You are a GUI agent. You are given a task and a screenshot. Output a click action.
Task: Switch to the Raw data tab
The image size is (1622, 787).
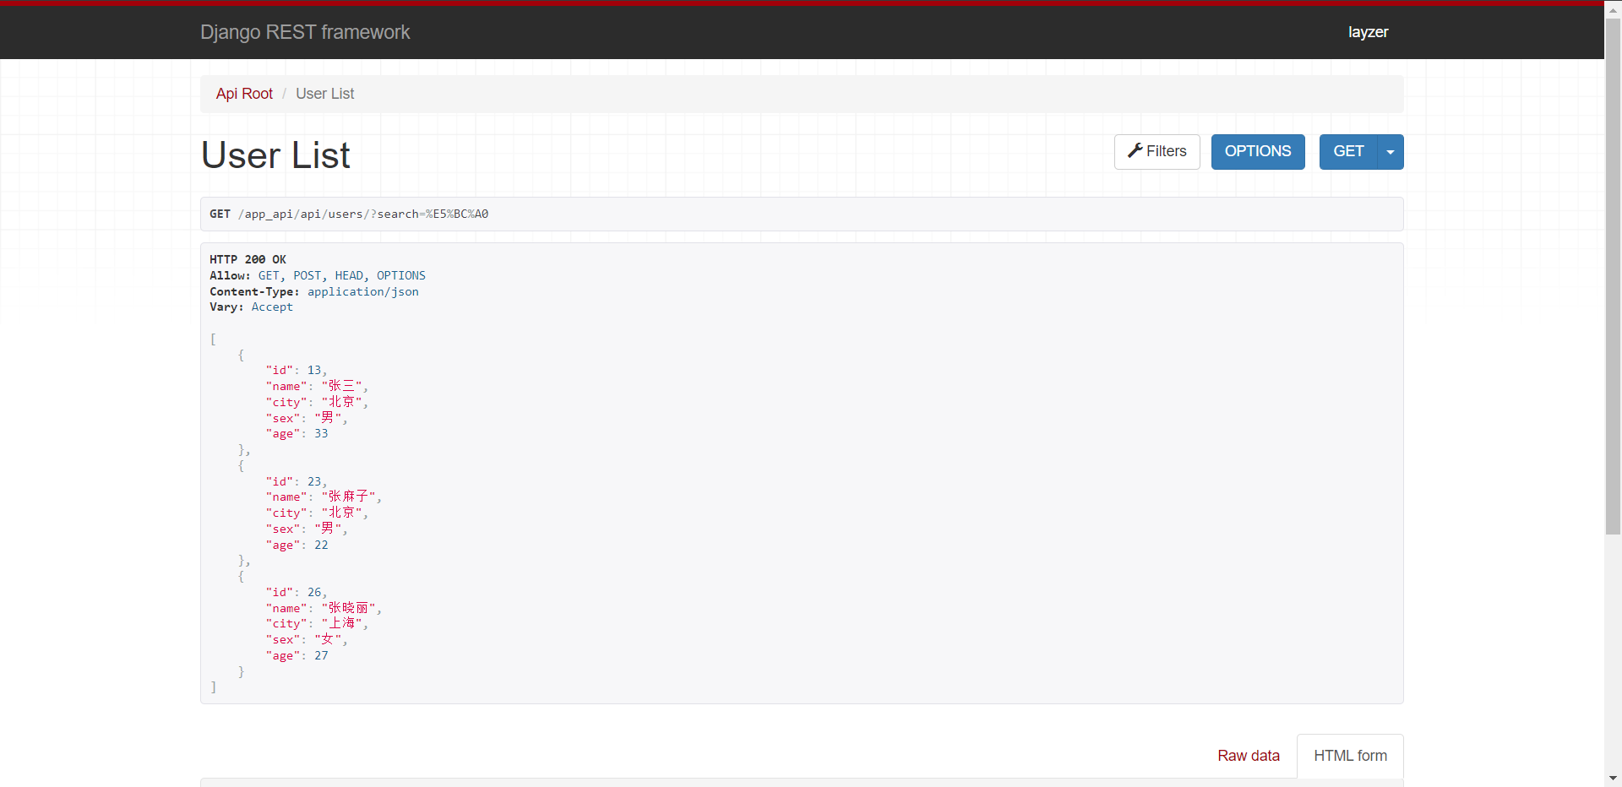coord(1249,756)
